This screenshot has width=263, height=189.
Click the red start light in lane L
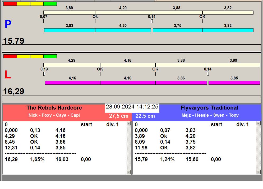pyautogui.click(x=10, y=56)
